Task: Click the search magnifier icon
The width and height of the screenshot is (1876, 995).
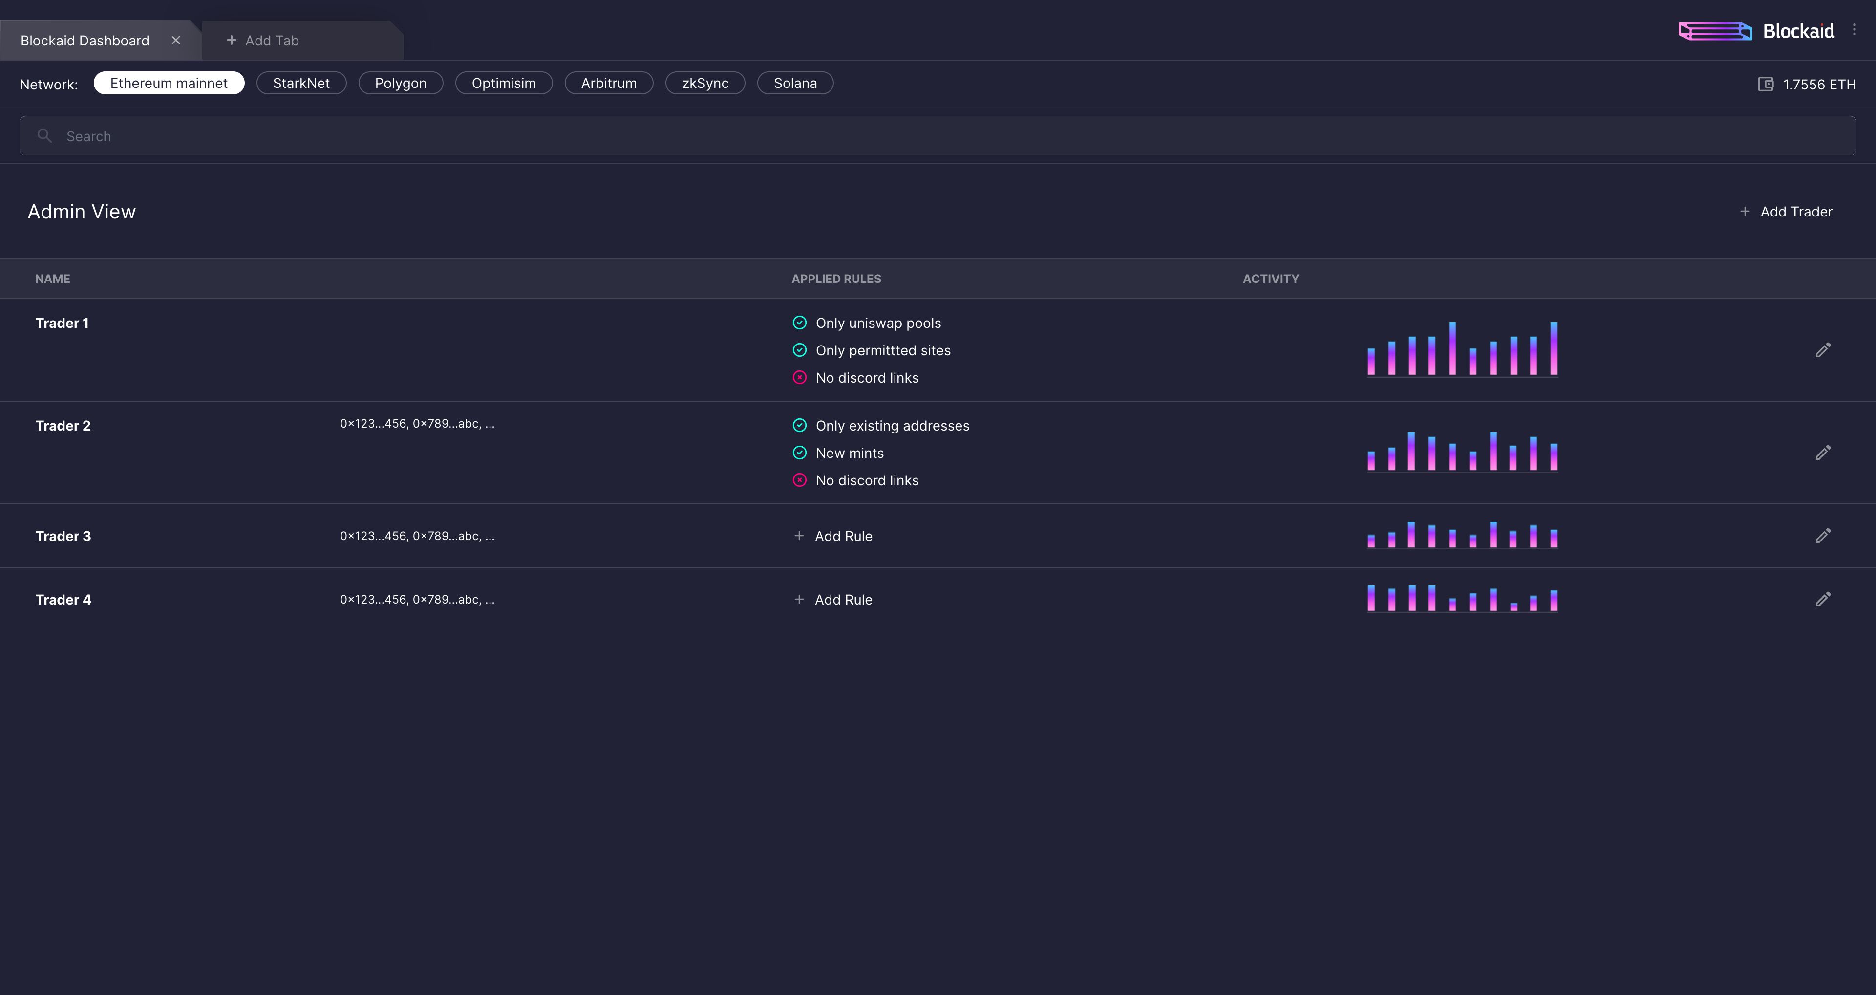Action: [x=44, y=136]
